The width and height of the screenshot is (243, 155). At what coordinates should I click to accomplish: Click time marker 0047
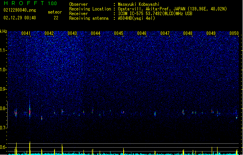[165, 33]
